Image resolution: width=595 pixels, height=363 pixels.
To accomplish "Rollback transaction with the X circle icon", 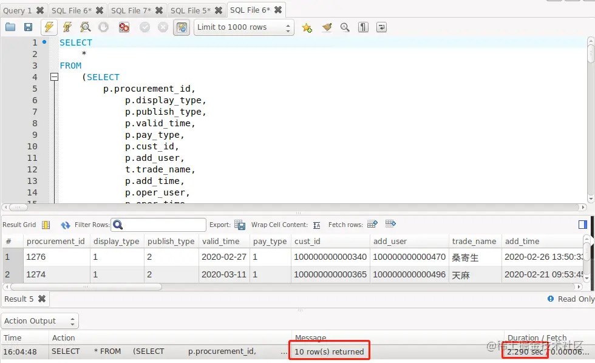I will click(x=163, y=27).
